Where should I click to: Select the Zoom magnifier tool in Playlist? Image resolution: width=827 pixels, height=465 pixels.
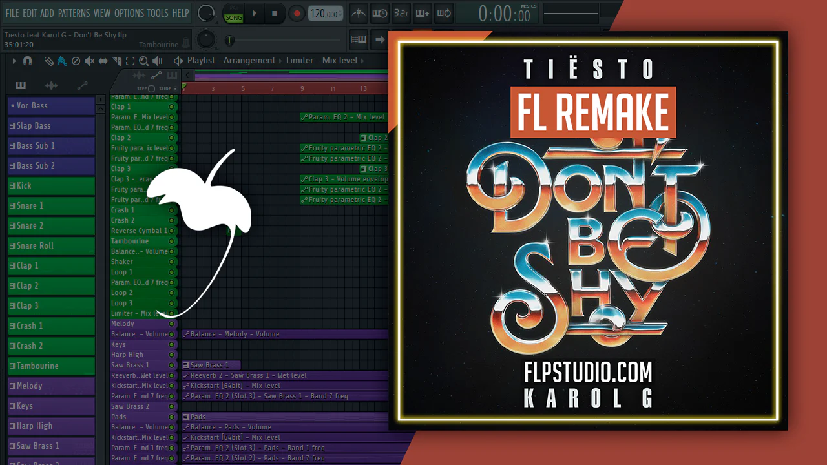coord(143,61)
